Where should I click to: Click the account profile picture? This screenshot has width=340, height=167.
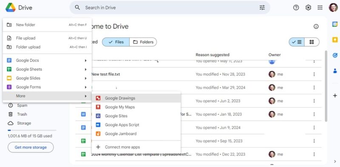pos(333,8)
